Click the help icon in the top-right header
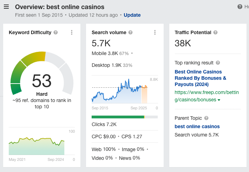Screen dimensions: 249x172 [x=240, y=7]
